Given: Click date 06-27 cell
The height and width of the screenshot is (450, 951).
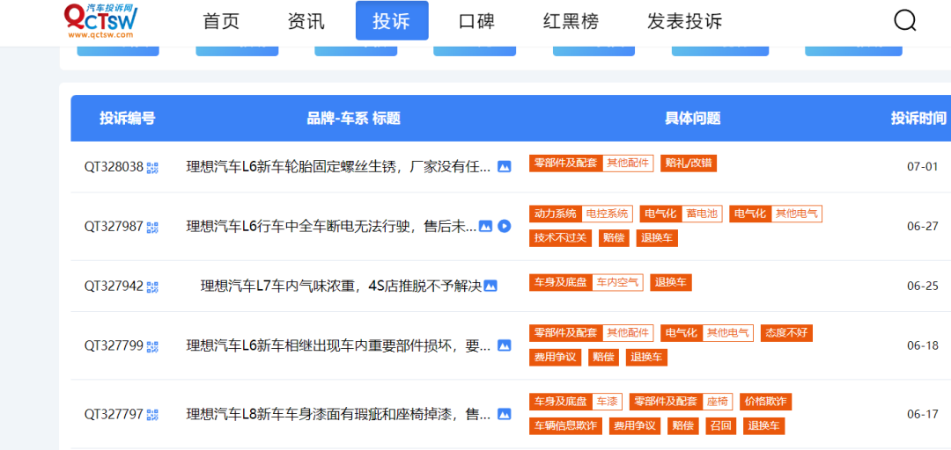Looking at the screenshot, I should [923, 227].
